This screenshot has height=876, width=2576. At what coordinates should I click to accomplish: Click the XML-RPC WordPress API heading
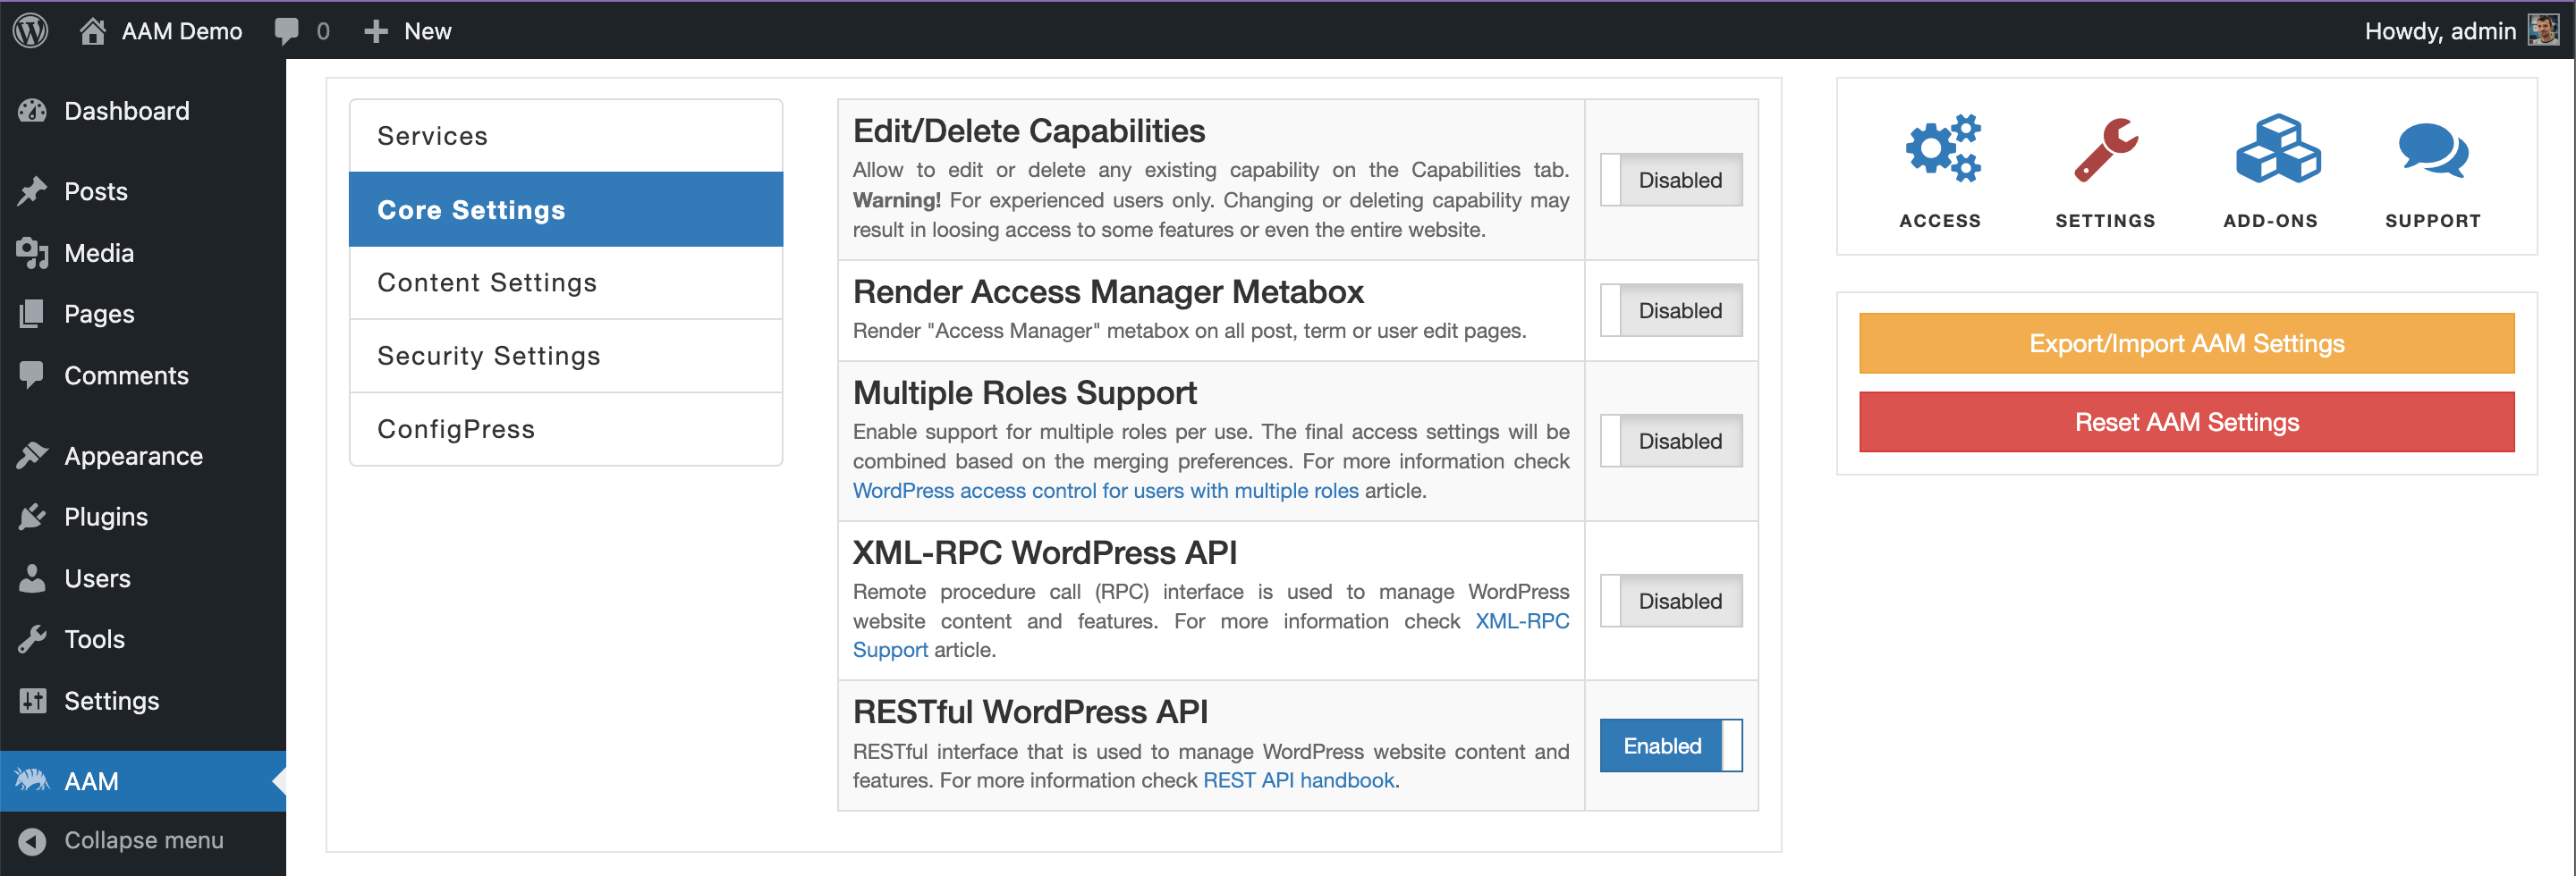1045,552
